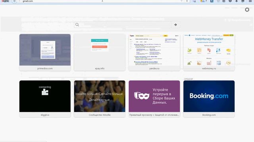Viewport: 254px width, 142px height.
Task: Open the Yandex weather toolbar widget
Action: (x=204, y=1)
